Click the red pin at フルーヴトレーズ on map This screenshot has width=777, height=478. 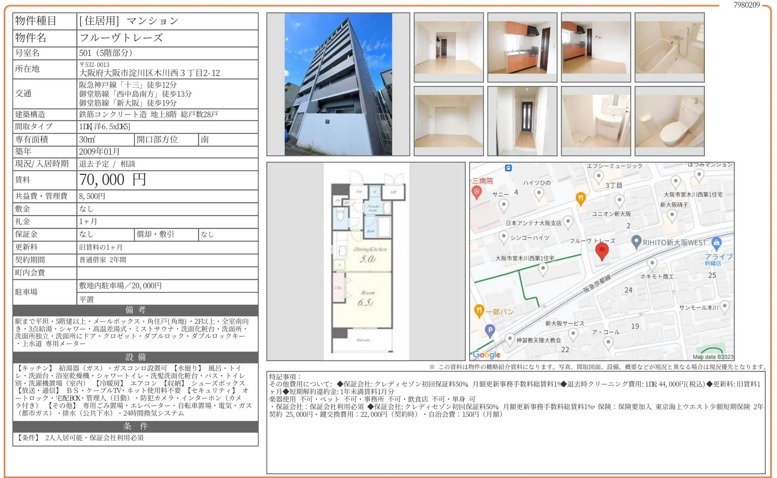pos(602,251)
